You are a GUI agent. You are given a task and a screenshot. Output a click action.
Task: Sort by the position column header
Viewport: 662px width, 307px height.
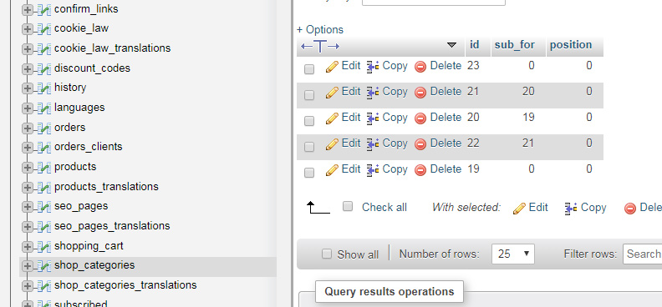click(571, 45)
